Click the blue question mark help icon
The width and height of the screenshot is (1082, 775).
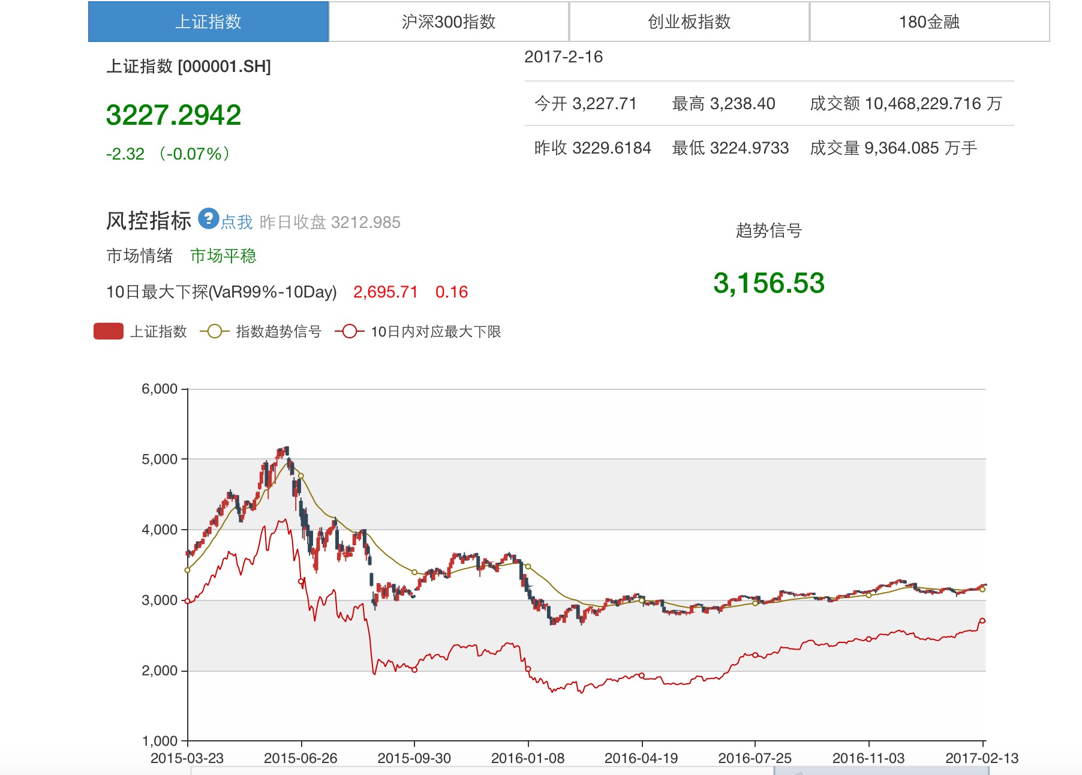[208, 219]
